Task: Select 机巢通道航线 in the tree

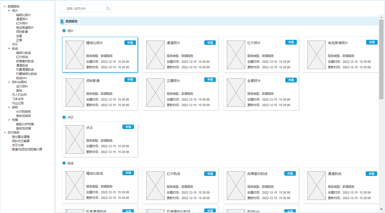Action: coord(25,70)
